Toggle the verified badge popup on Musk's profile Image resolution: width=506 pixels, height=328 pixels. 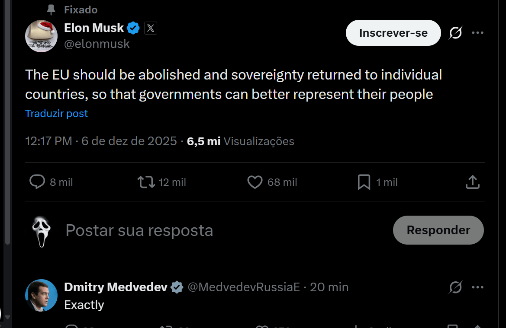coord(133,28)
